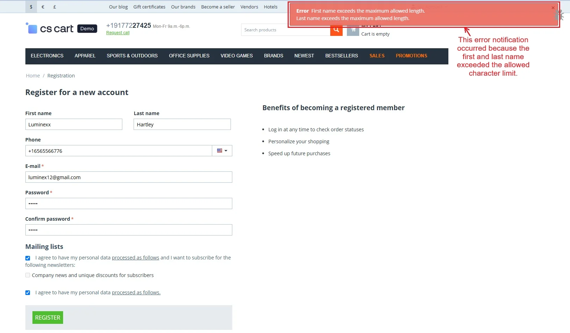Click the Search products field
Viewport: 570px width, 333px height.
pos(286,30)
